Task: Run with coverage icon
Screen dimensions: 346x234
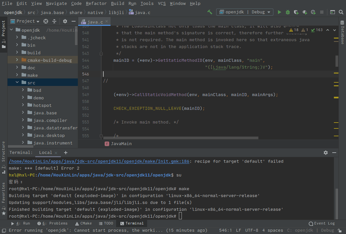Action: click(x=296, y=12)
